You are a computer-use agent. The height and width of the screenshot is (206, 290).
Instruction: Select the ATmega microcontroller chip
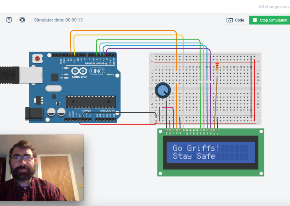(91, 101)
